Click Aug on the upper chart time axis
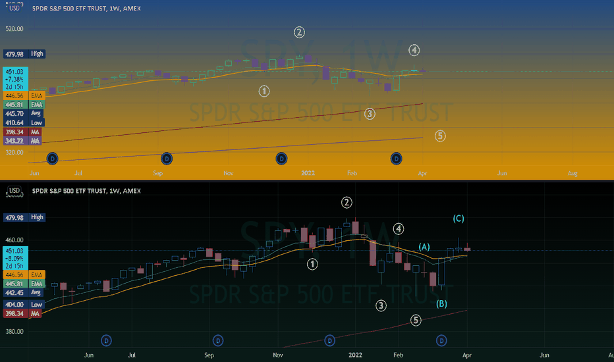Screen dimensions: 614x362 coord(572,173)
